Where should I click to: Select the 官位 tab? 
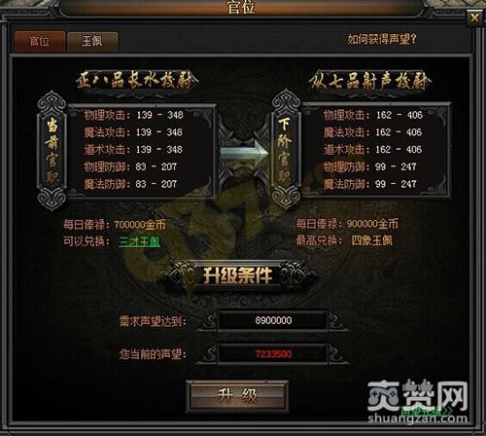click(40, 42)
